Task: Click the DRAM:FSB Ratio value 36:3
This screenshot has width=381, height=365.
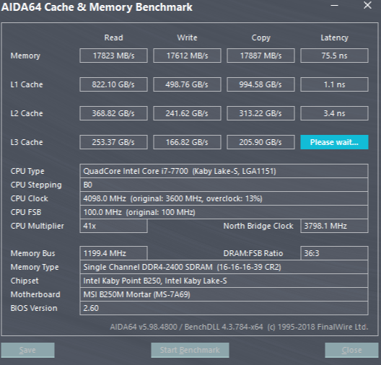Action: pos(334,253)
